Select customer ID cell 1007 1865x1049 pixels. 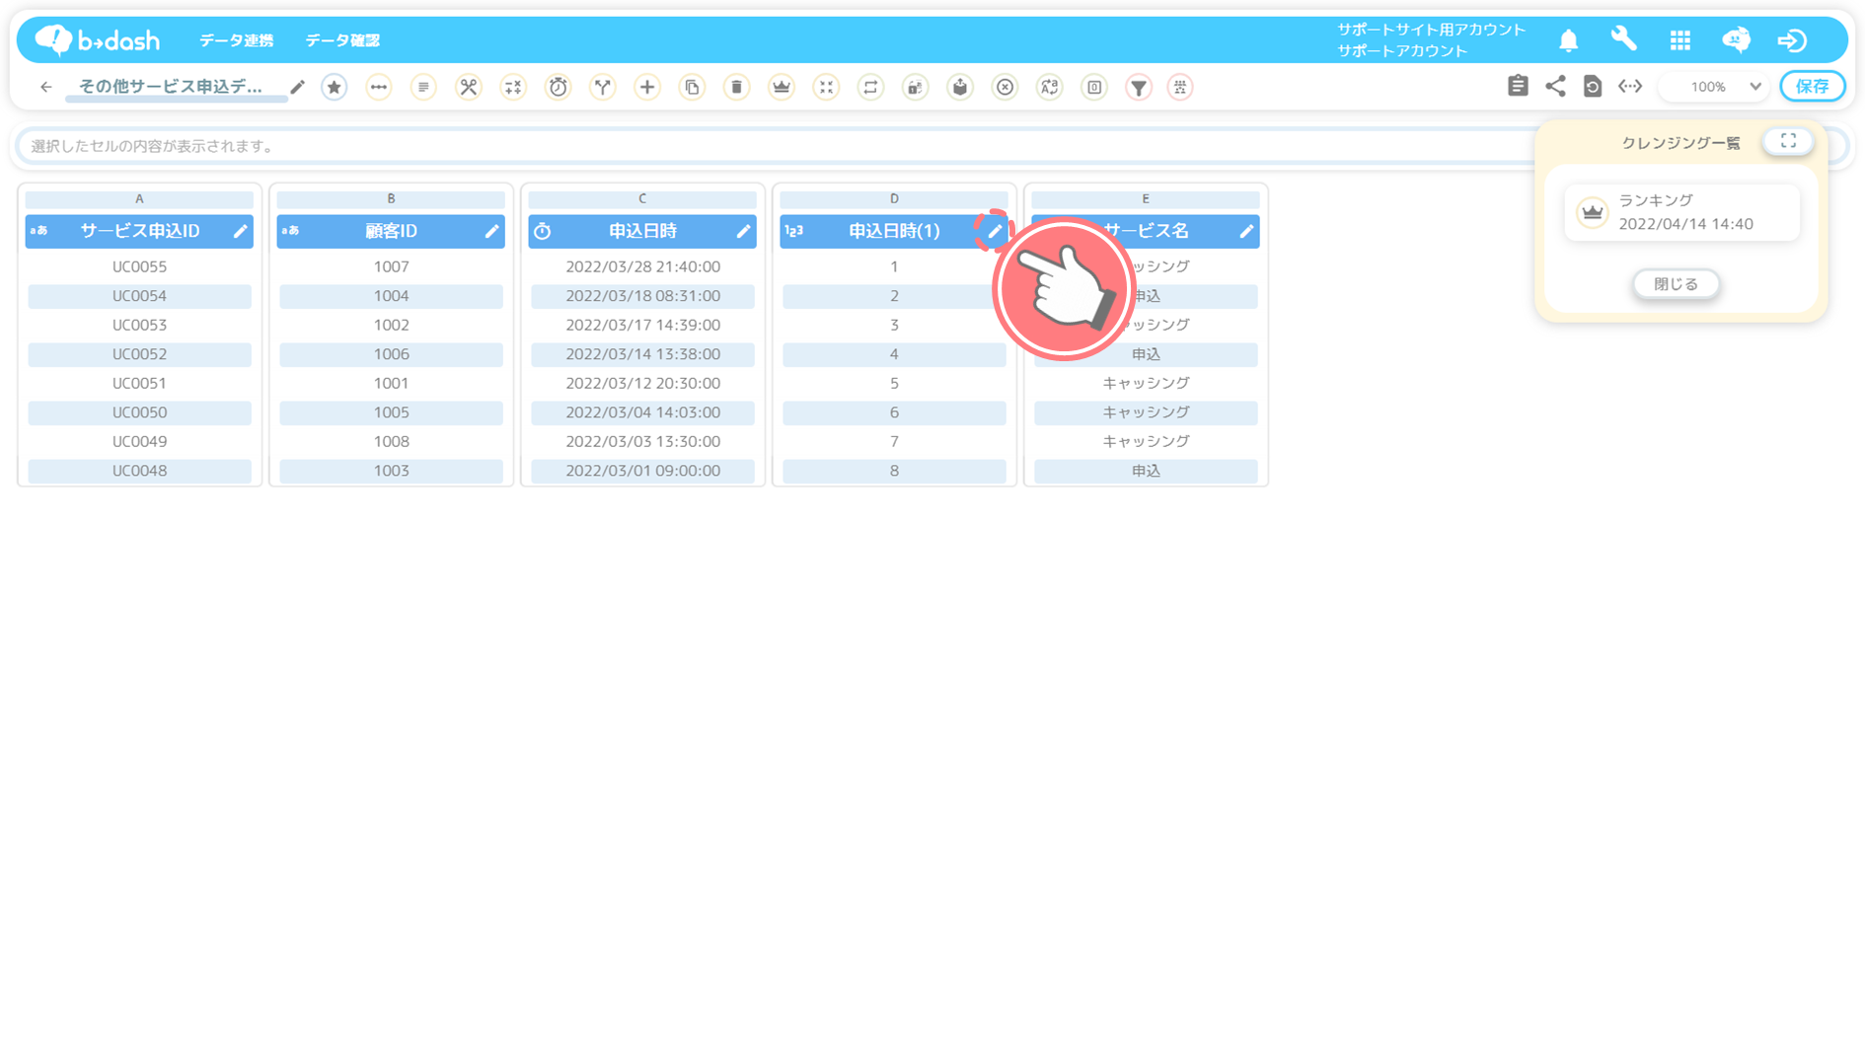click(391, 266)
